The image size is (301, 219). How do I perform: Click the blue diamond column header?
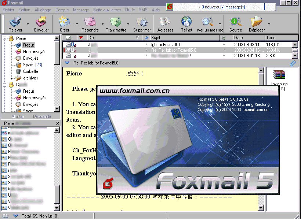tap(146, 38)
